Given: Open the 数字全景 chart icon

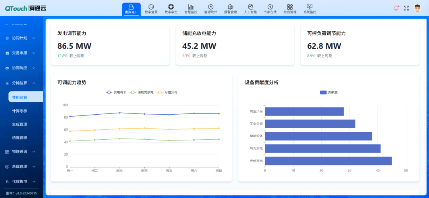Looking at the screenshot, I should point(151,7).
